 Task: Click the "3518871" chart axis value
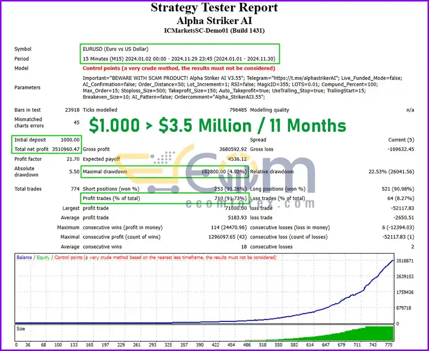click(405, 261)
